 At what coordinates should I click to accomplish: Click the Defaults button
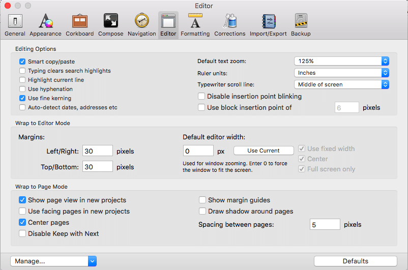[x=356, y=261]
